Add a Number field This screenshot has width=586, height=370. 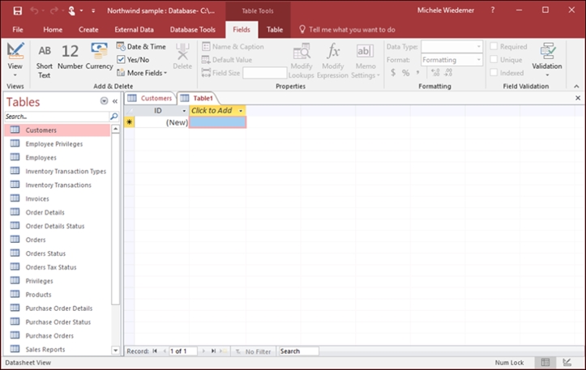(x=70, y=57)
